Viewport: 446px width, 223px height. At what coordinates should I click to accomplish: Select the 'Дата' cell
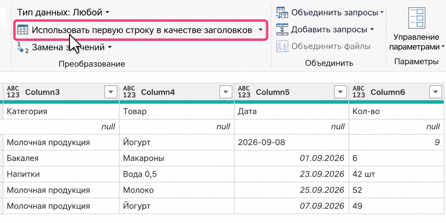coord(292,111)
